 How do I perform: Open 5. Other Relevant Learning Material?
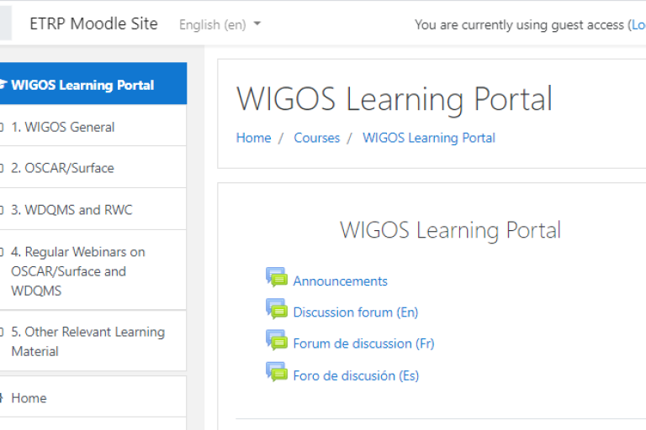87,341
